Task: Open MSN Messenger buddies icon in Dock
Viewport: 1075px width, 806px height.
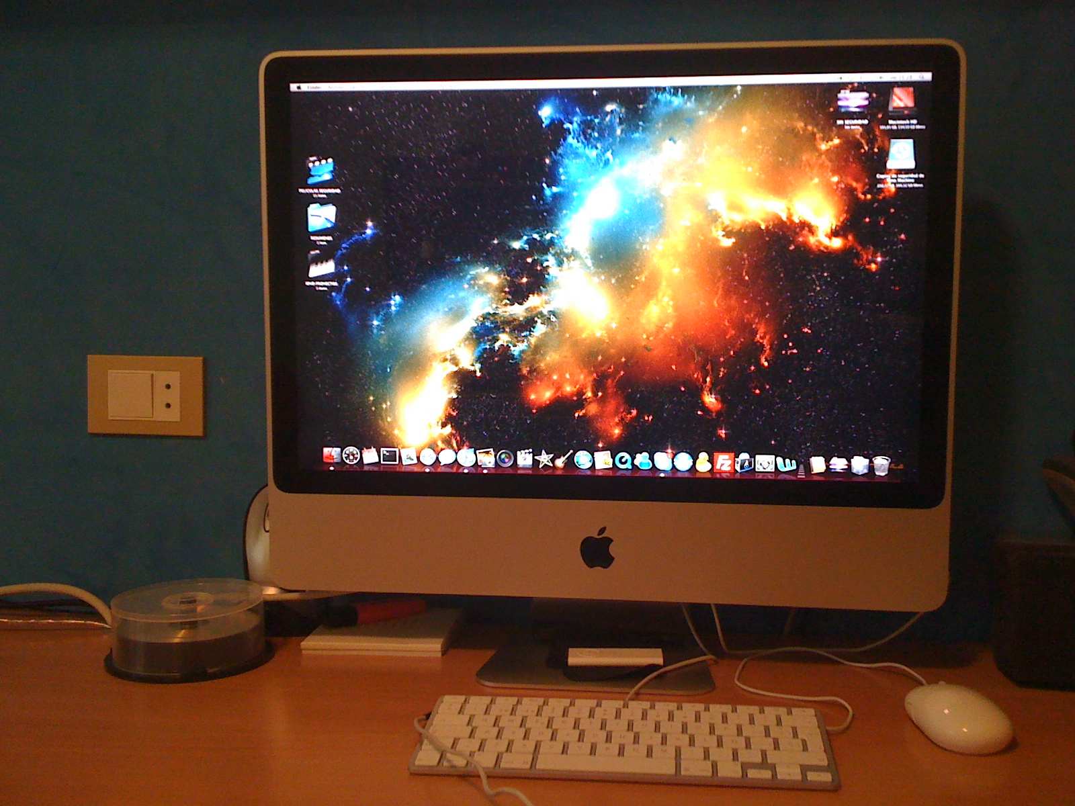Action: (x=644, y=461)
